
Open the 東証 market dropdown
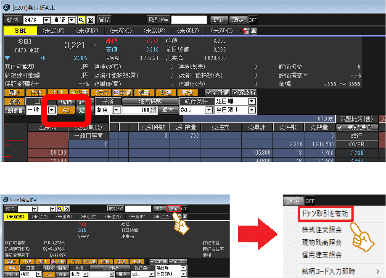click(71, 20)
